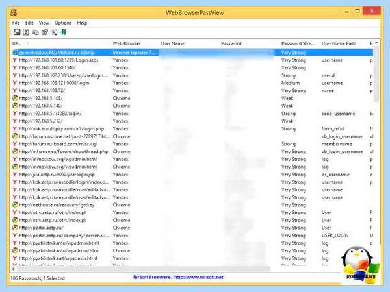Open the Help menu

click(82, 23)
